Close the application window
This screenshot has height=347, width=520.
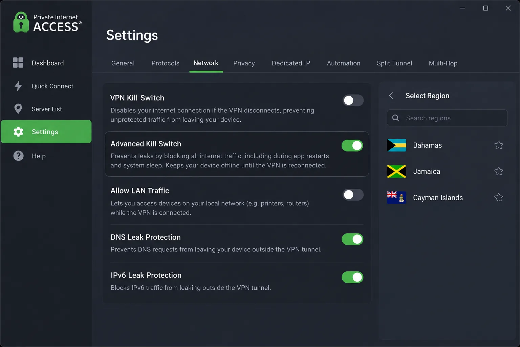[508, 8]
